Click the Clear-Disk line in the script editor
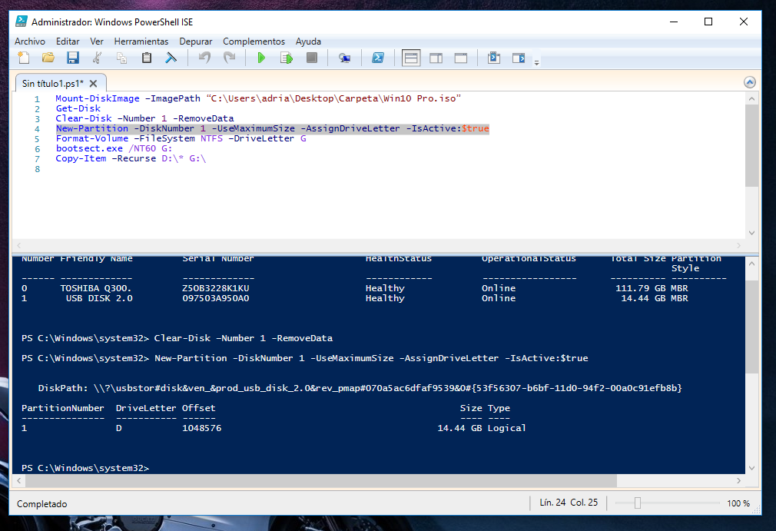The width and height of the screenshot is (776, 531). coord(144,119)
